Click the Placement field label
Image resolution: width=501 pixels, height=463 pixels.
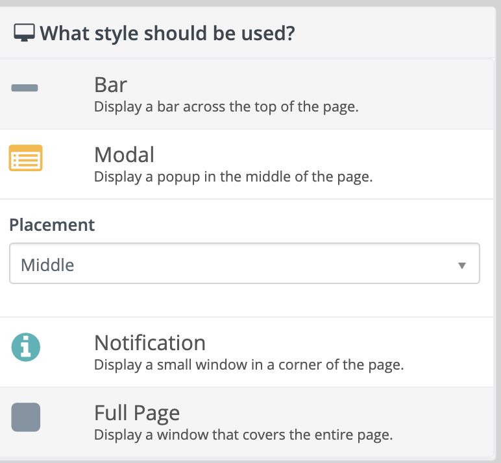click(x=52, y=225)
